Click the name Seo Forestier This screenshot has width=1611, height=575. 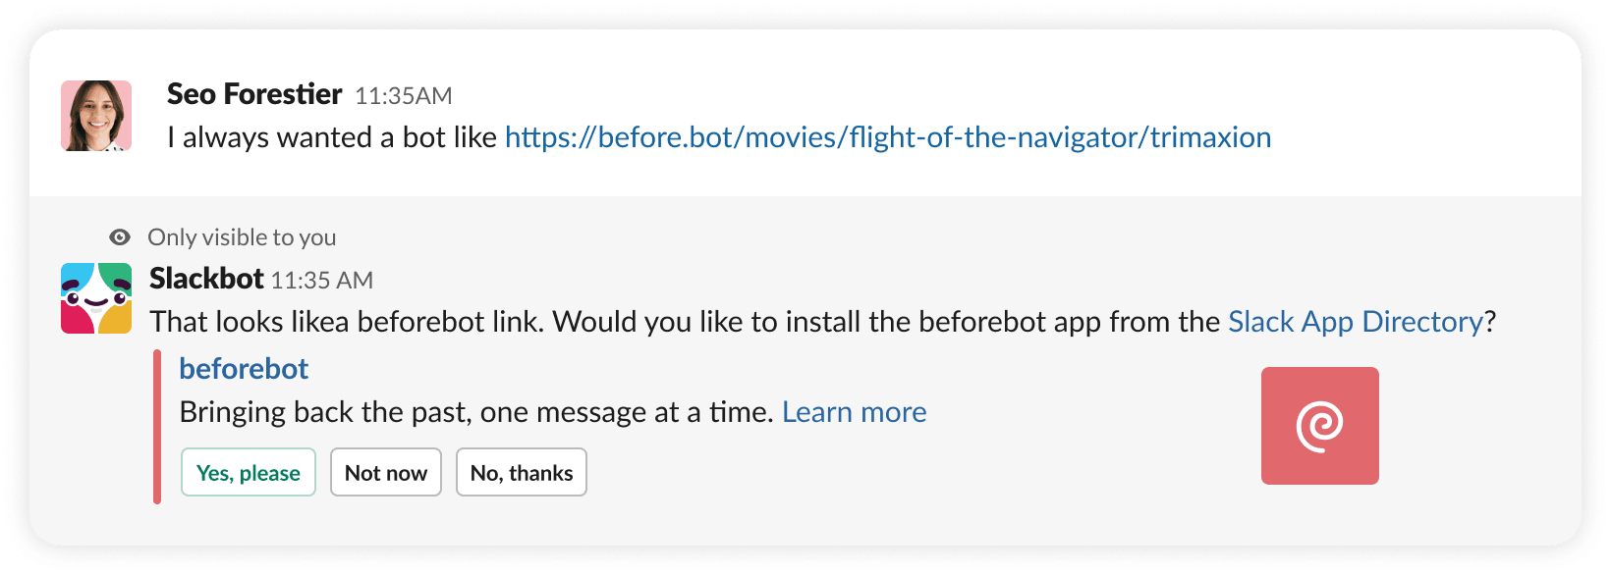pyautogui.click(x=253, y=93)
